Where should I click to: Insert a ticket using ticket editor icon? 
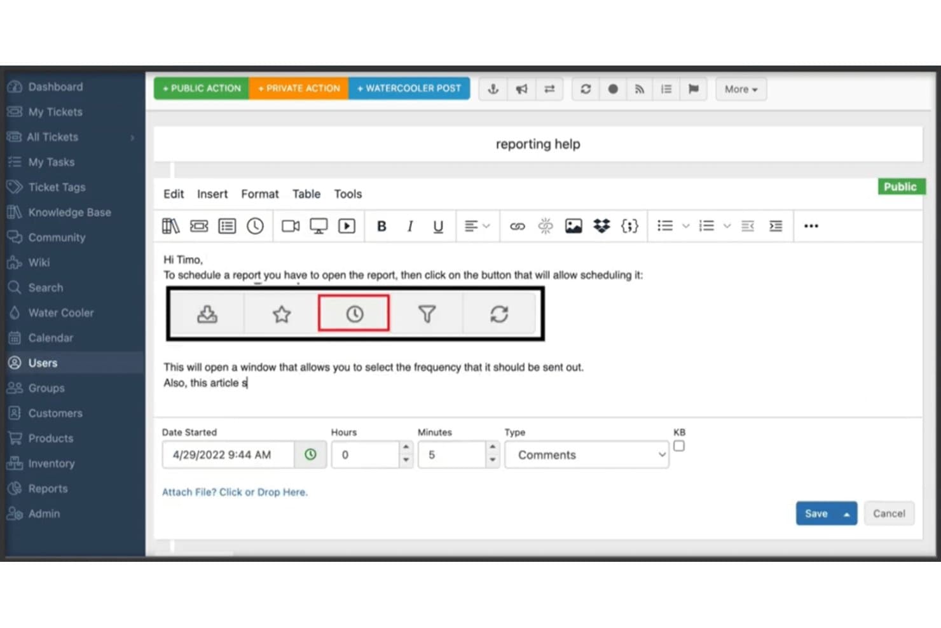tap(199, 226)
